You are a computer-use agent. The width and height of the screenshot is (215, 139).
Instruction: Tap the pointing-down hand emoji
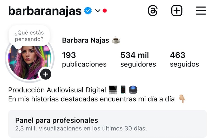[182, 99]
